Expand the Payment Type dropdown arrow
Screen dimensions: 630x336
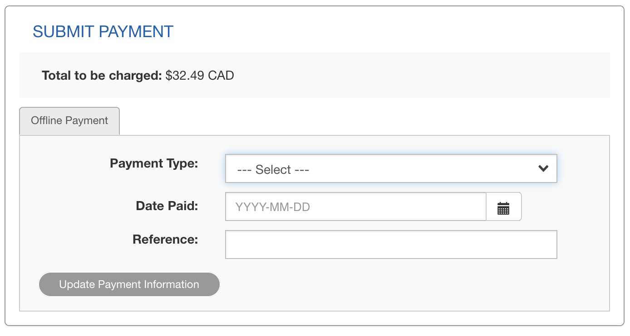click(543, 169)
